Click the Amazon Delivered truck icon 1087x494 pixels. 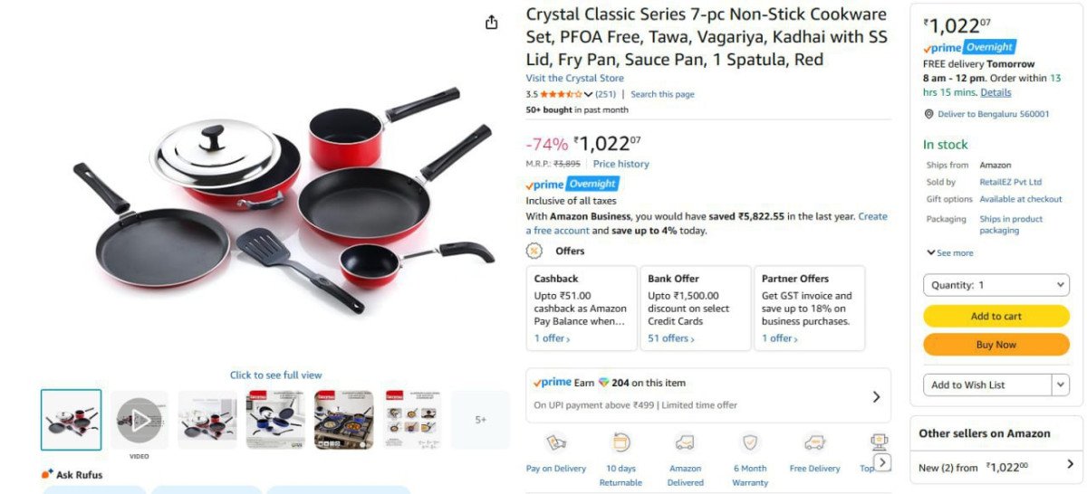pyautogui.click(x=685, y=443)
